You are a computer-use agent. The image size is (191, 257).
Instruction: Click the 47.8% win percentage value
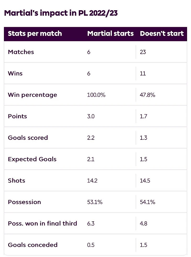click(x=147, y=95)
